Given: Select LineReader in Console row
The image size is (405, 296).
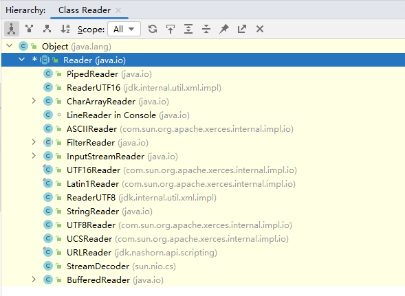Looking at the screenshot, I should click(x=203, y=115).
